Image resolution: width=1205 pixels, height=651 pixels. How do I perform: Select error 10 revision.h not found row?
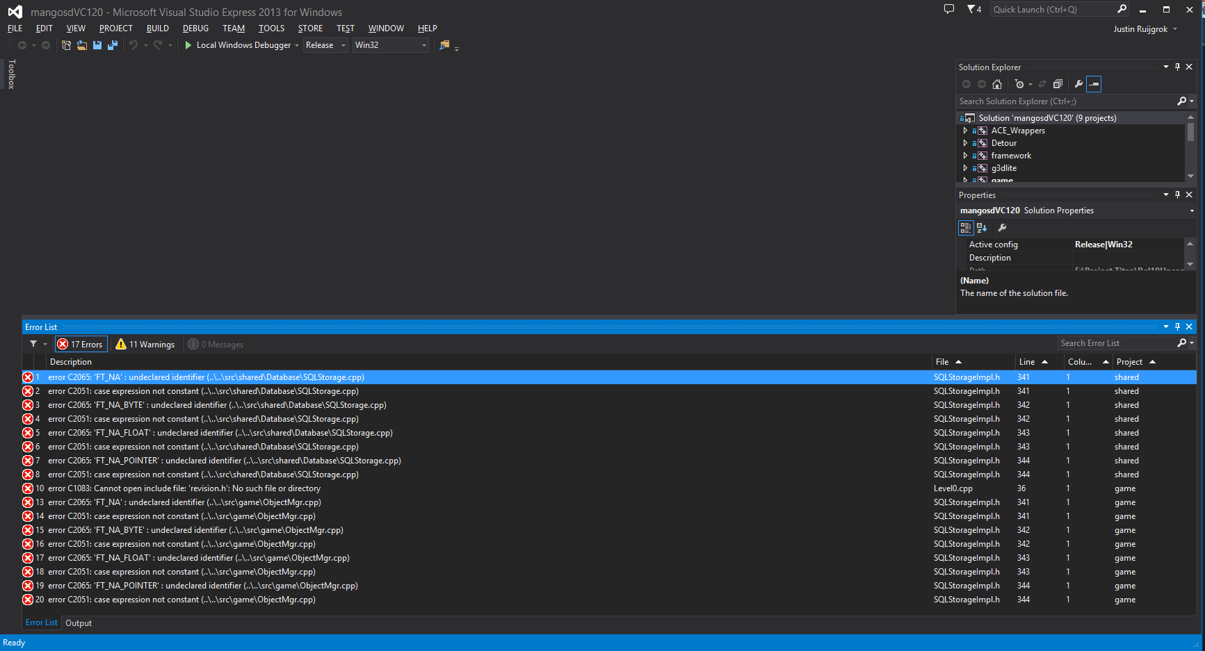pos(609,488)
